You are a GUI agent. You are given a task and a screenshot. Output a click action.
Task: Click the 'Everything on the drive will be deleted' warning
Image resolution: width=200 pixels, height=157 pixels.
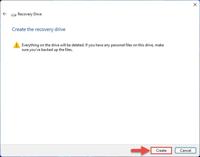point(93,47)
